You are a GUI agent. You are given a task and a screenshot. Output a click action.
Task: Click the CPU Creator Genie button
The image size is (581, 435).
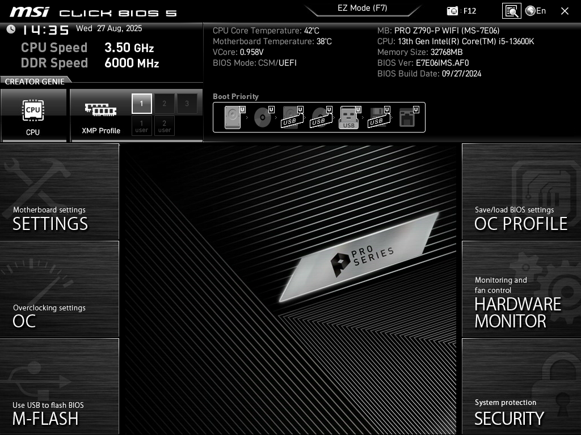click(33, 116)
